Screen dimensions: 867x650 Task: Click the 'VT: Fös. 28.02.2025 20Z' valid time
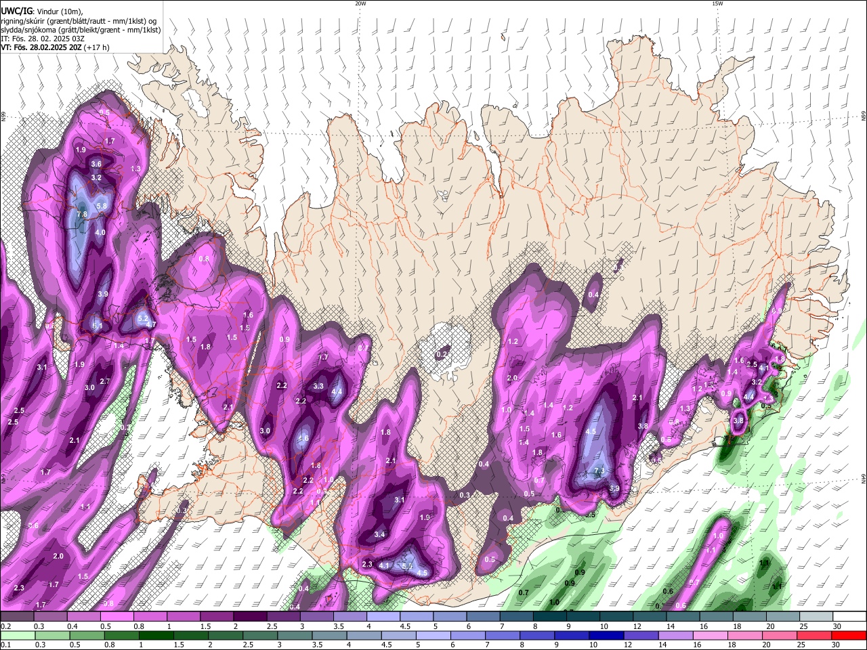[x=41, y=47]
